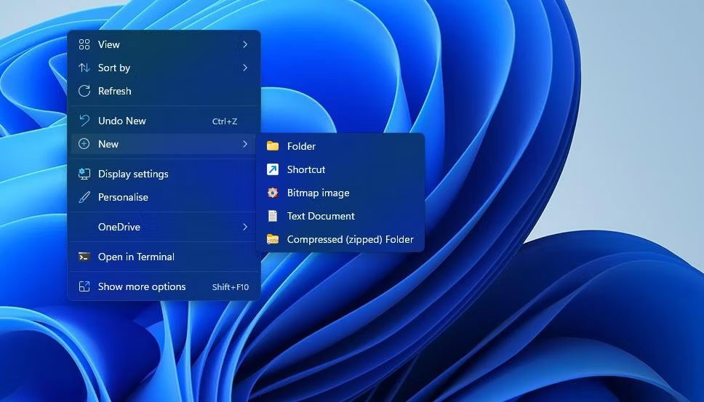Create a new Shortcut from the submenu
Viewport: 704px width, 402px height.
click(x=306, y=169)
